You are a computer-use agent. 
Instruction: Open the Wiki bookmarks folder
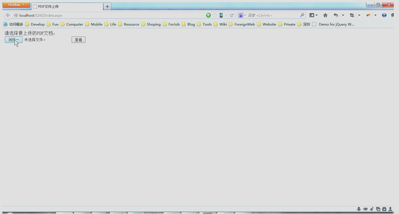coord(220,24)
